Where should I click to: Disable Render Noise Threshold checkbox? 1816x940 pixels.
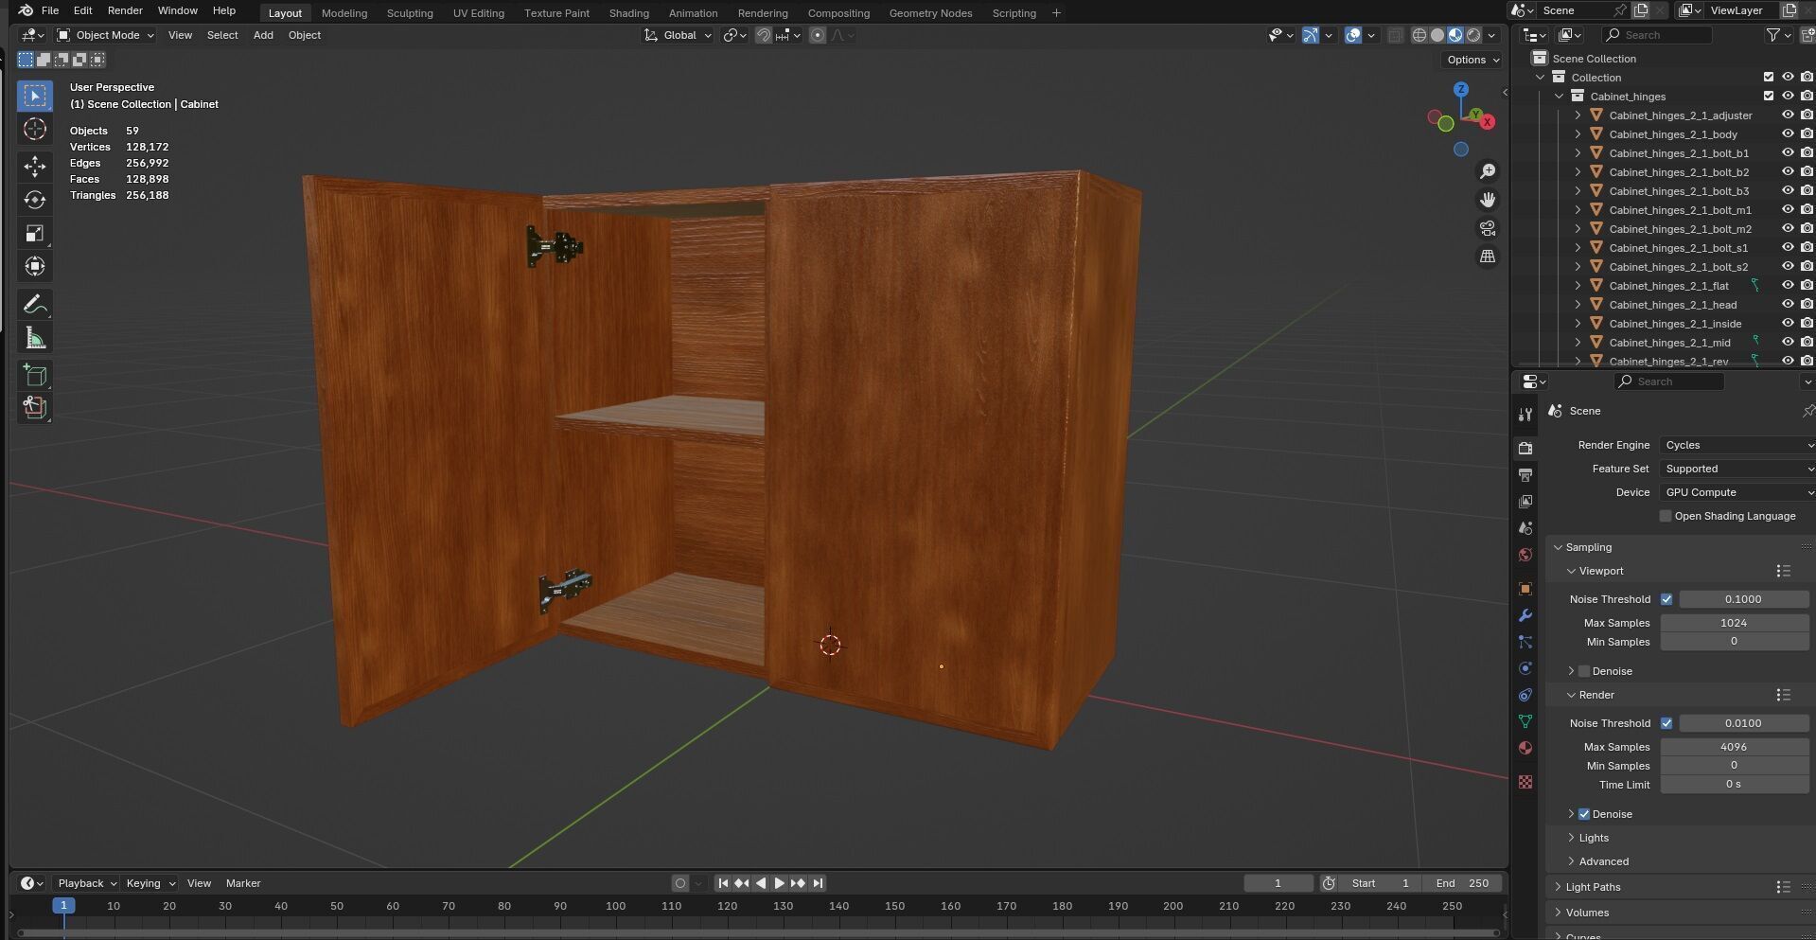(x=1666, y=723)
